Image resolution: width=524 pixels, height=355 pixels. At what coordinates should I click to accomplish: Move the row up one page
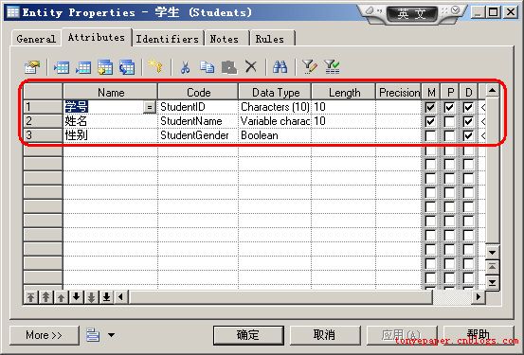coord(45,296)
